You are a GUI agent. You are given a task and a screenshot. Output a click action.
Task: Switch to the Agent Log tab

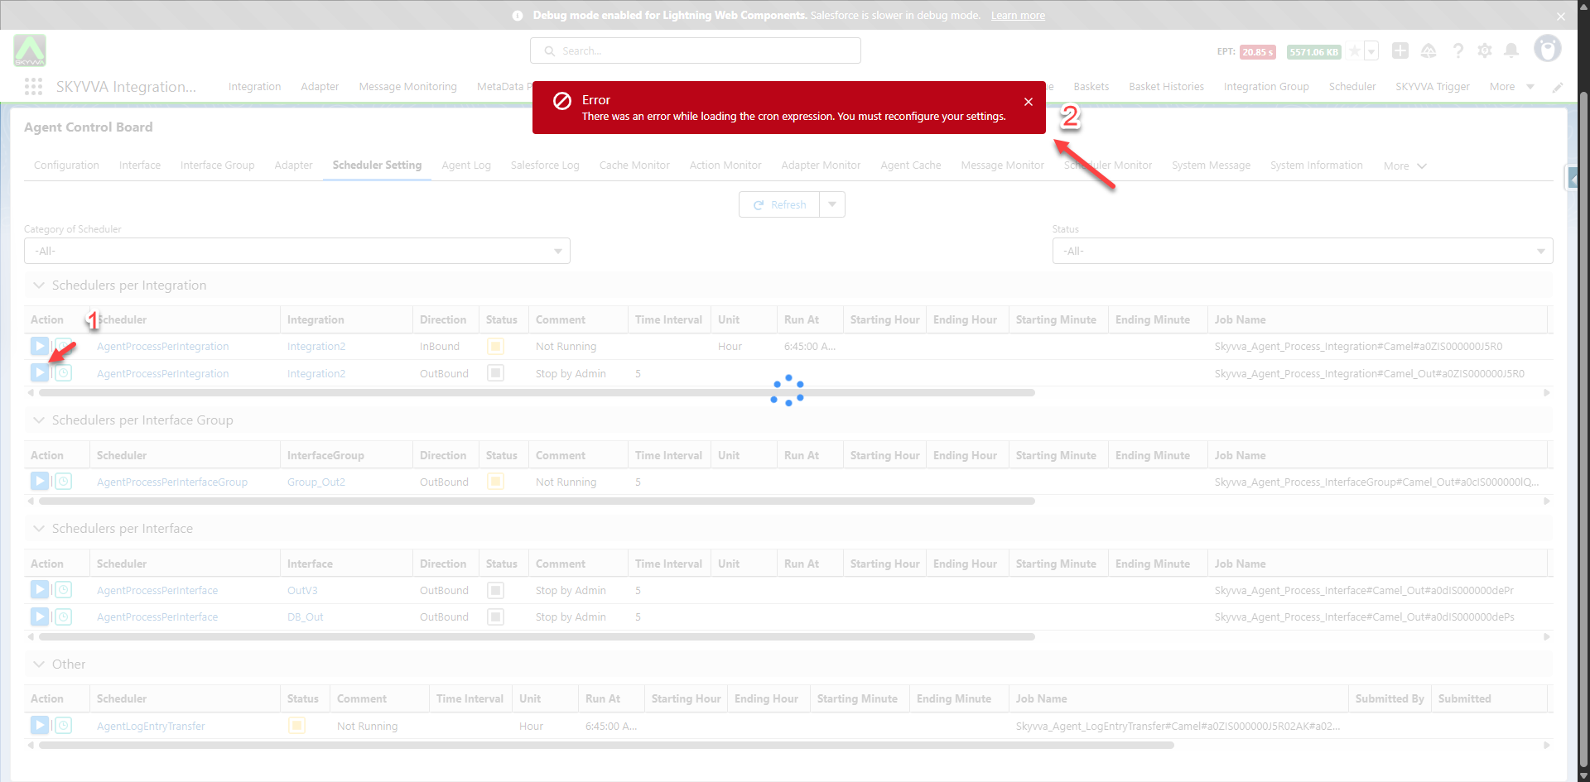point(465,166)
